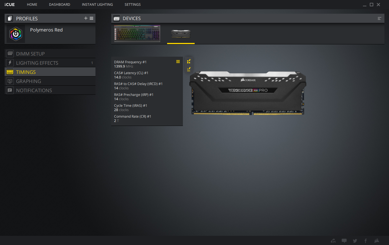Open the 24-hour phone support icon
This screenshot has width=389, height=245.
333,241
